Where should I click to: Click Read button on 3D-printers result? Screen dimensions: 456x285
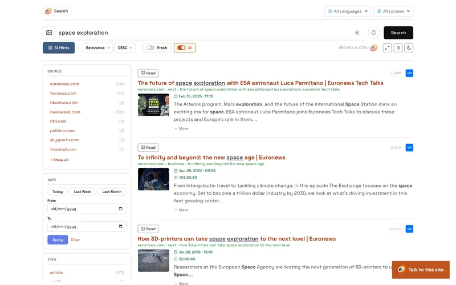148,229
